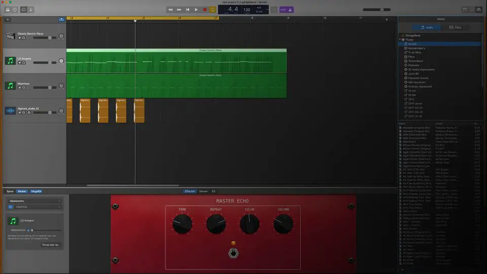The height and width of the screenshot is (274, 487).
Task: Open the Editors scissors button
Action: tap(31, 10)
